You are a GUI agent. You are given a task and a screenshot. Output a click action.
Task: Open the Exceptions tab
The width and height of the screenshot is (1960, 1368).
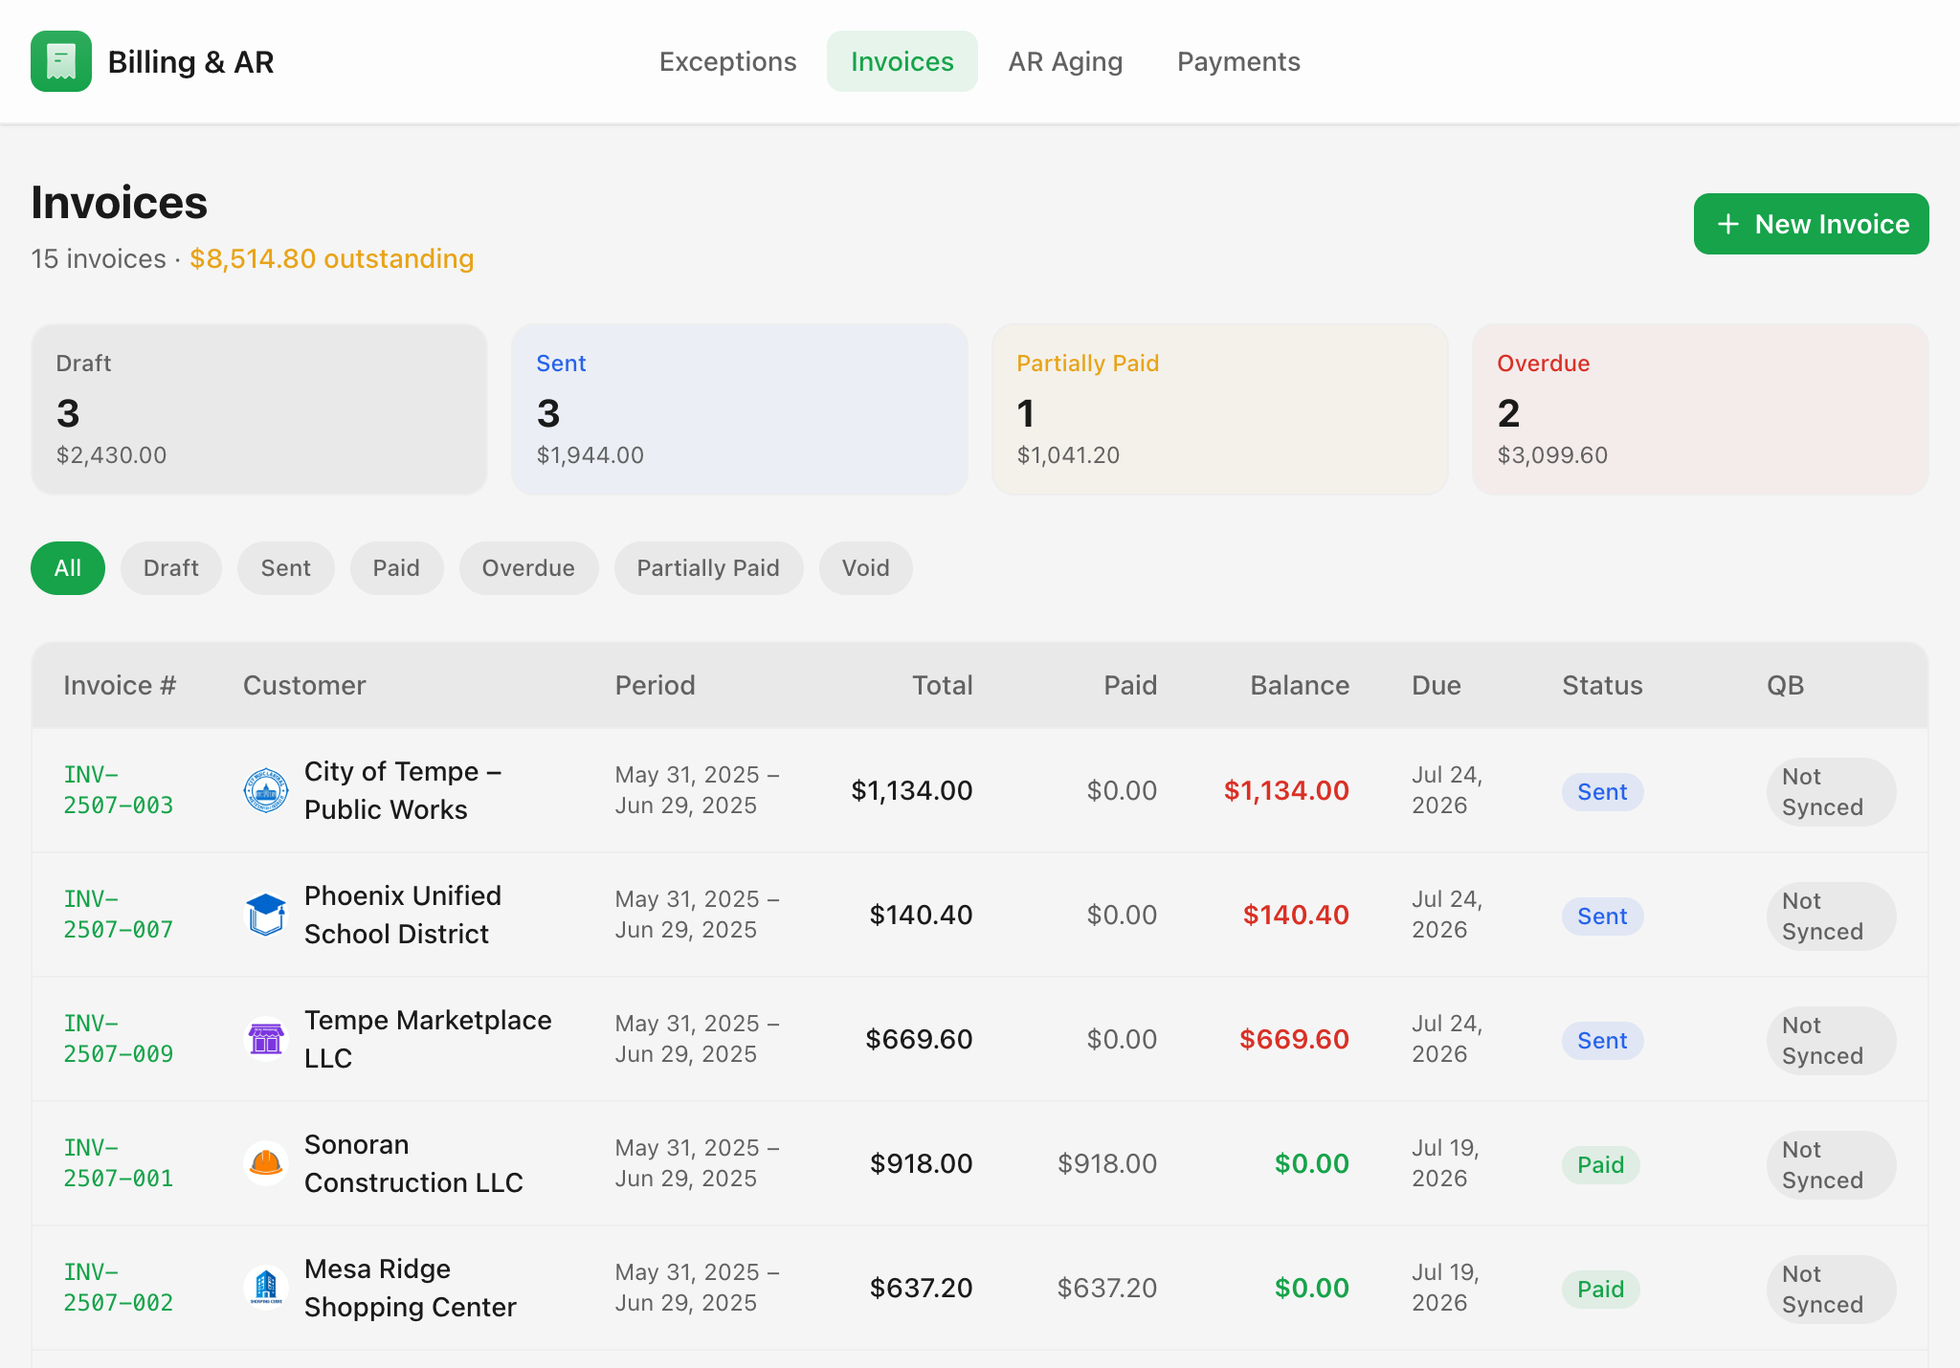point(727,61)
